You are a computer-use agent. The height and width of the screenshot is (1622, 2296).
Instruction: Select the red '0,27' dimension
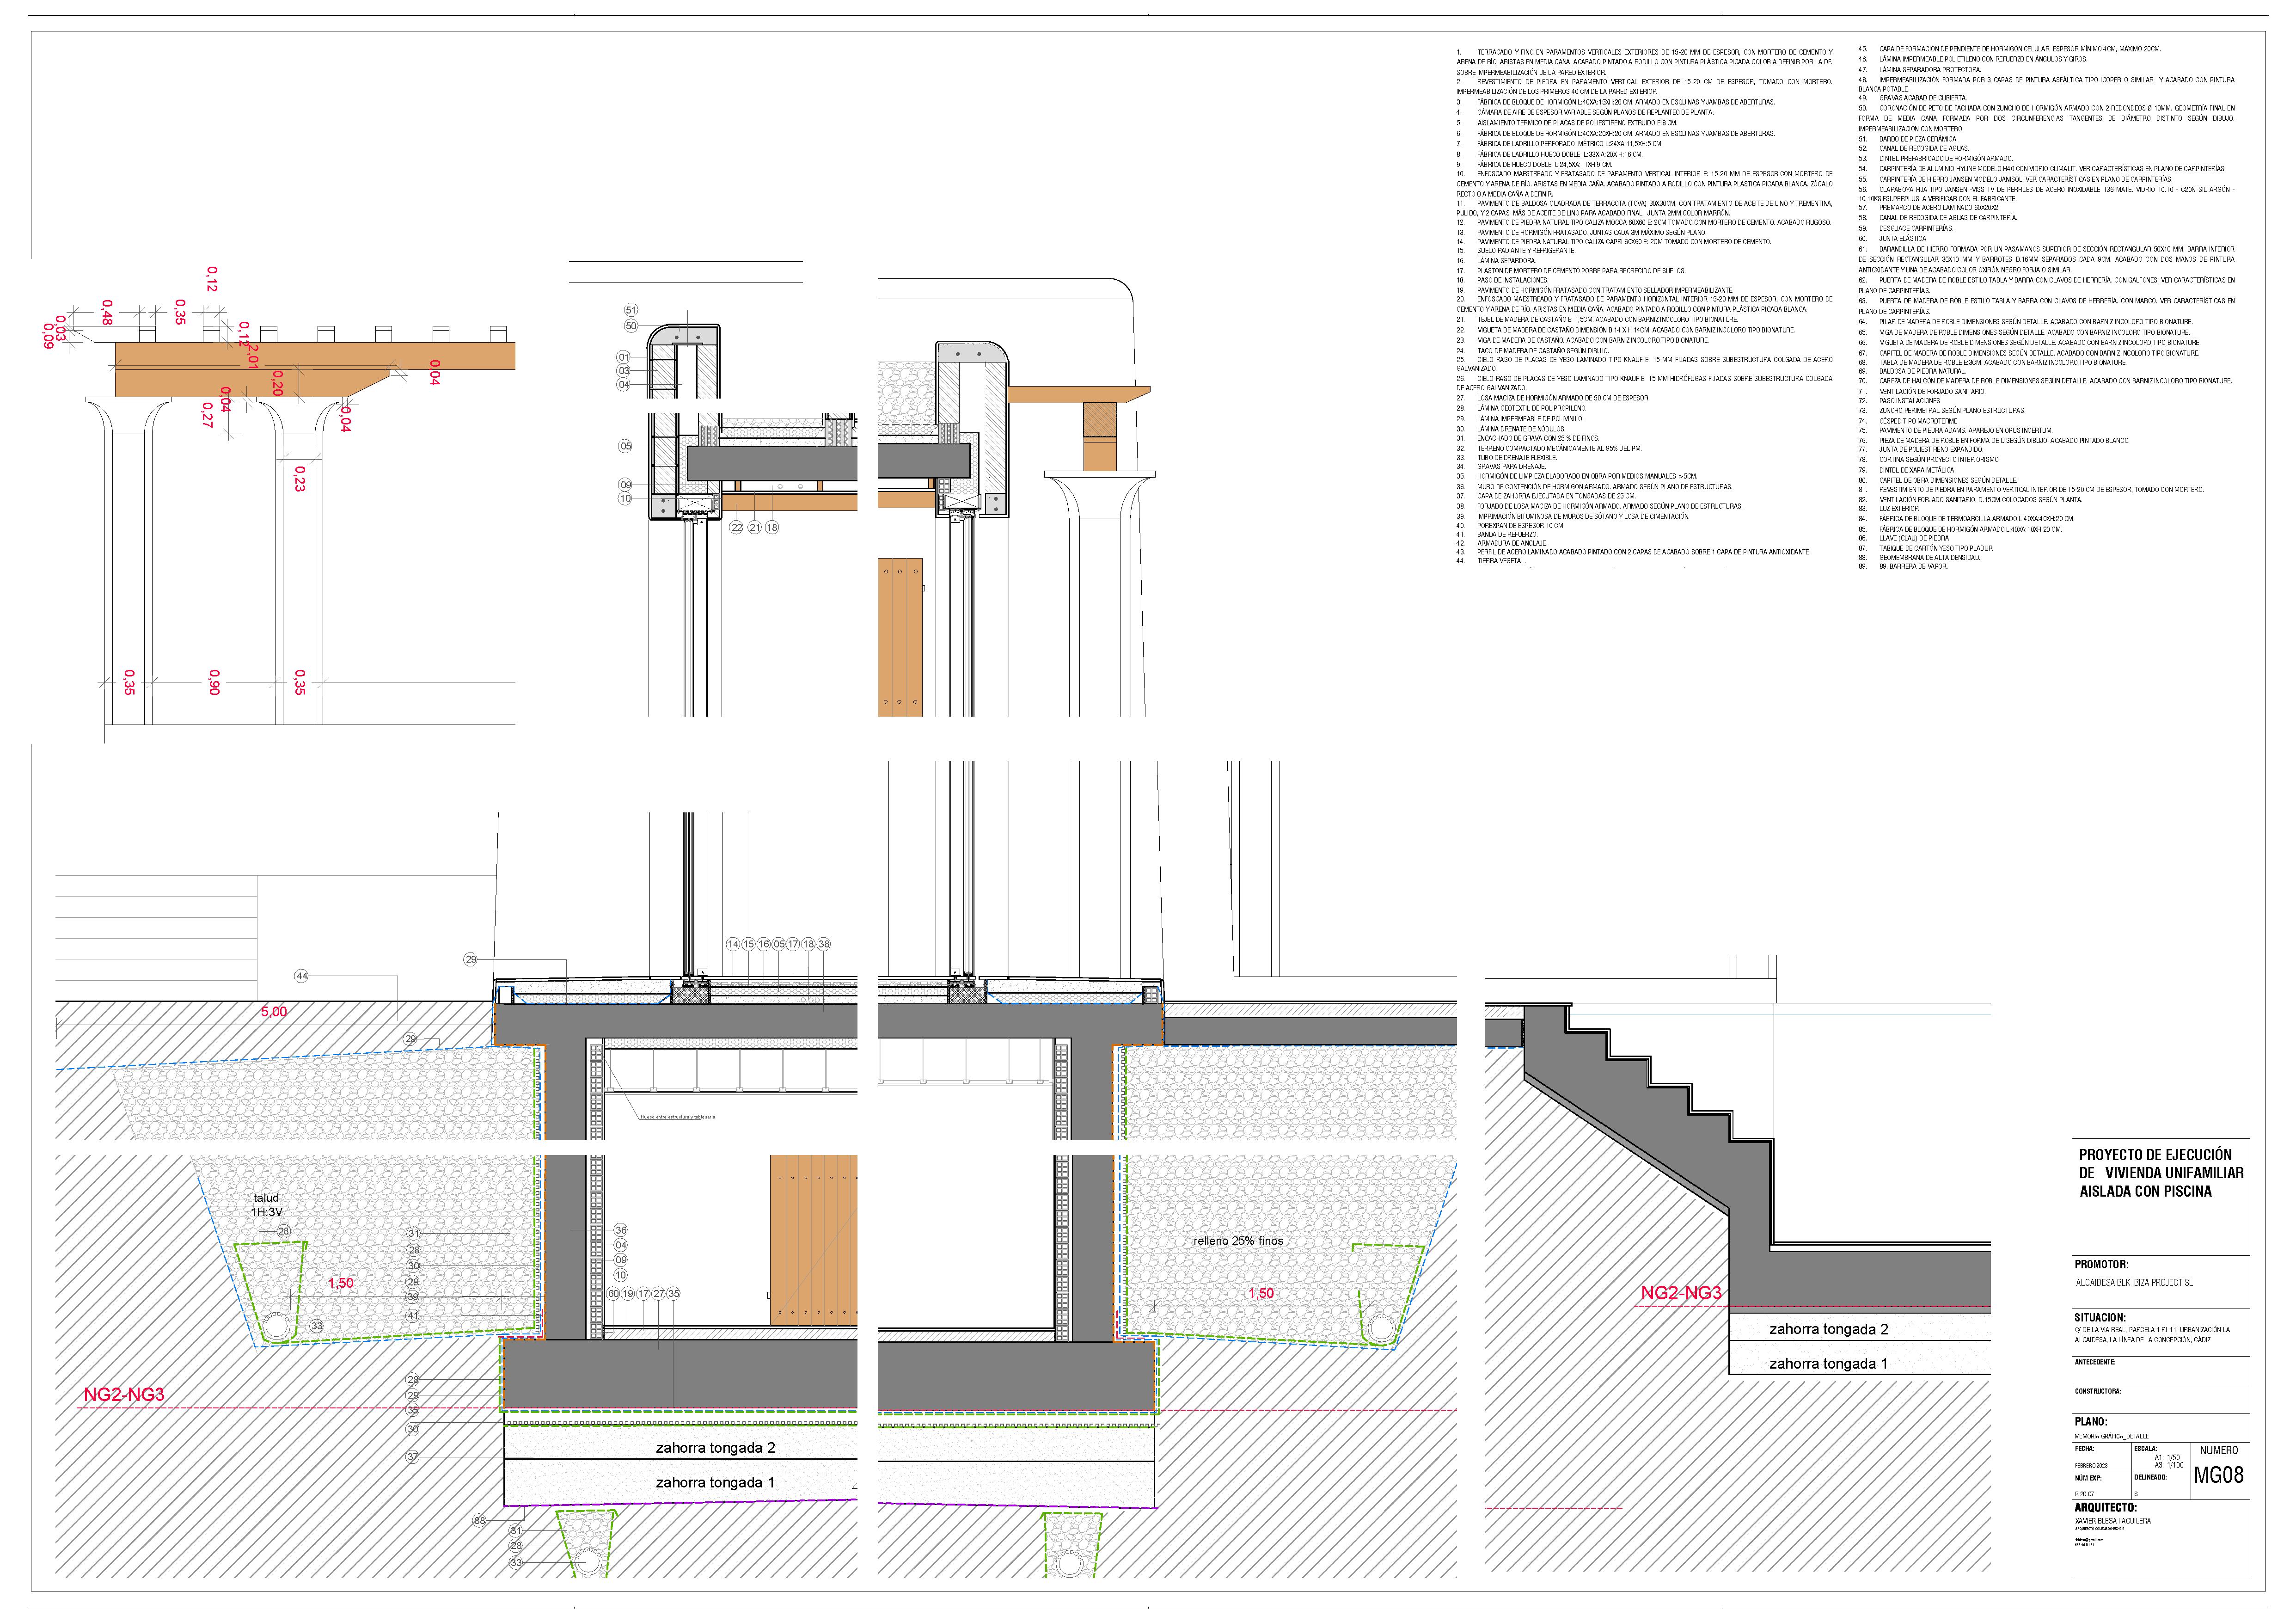coord(207,415)
